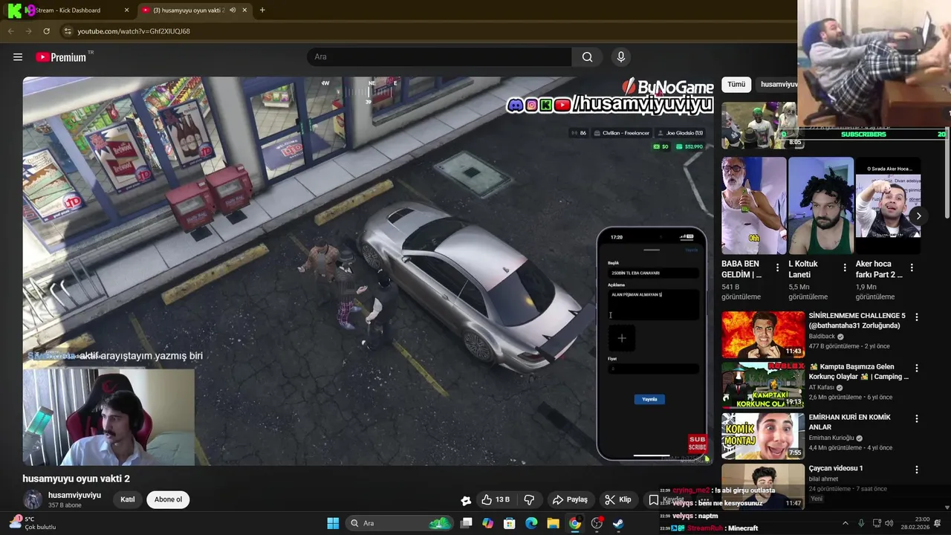
Task: Click the Katıl join button
Action: [x=128, y=499]
